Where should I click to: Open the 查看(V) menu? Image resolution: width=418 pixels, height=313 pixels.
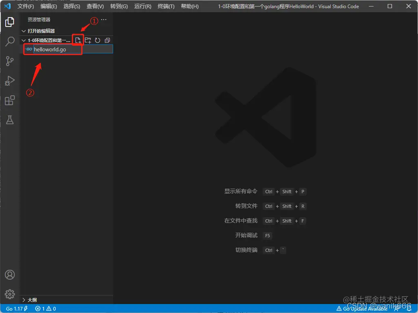pyautogui.click(x=95, y=6)
